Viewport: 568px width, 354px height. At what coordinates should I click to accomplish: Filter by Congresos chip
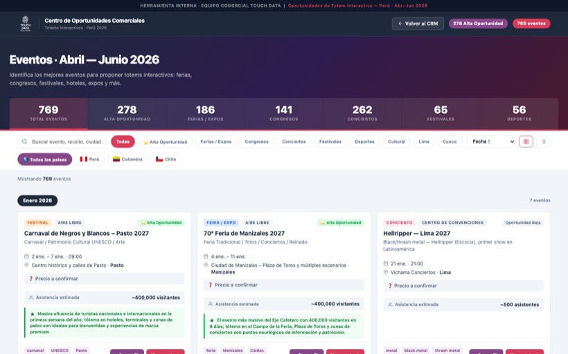pyautogui.click(x=256, y=142)
